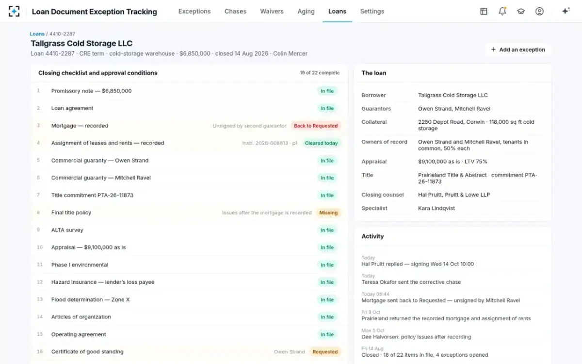Click the Activity panel heading
Viewport: 582px width, 364px height.
tap(372, 236)
